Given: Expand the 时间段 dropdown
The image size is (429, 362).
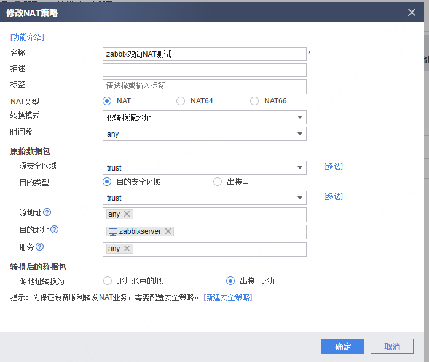Looking at the screenshot, I should (204, 134).
